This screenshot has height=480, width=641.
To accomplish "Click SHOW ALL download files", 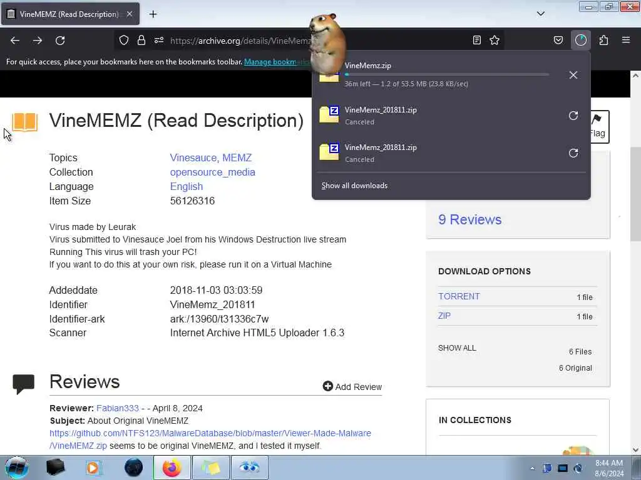I will coord(457,348).
